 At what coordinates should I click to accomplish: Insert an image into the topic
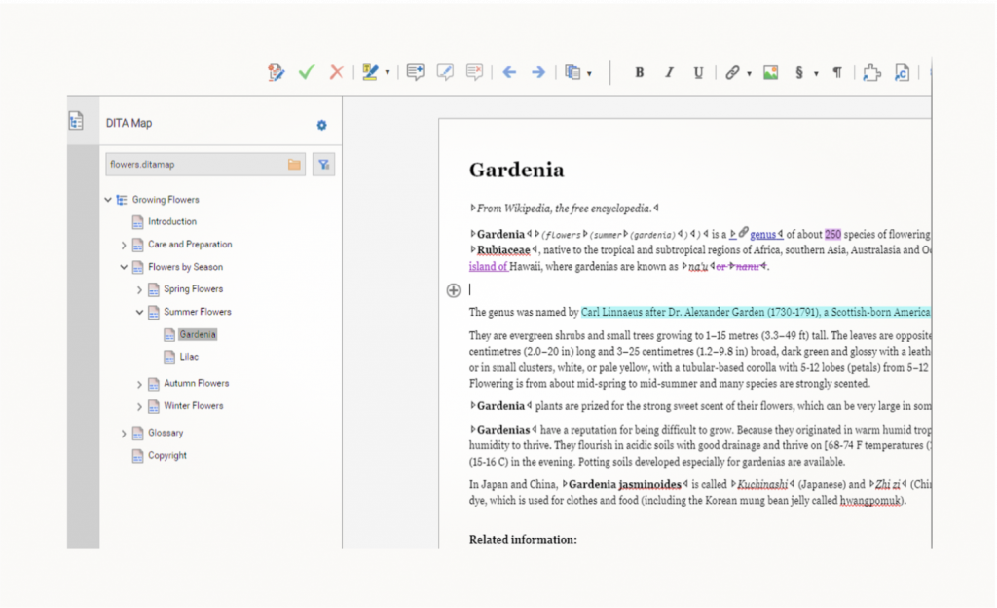771,72
